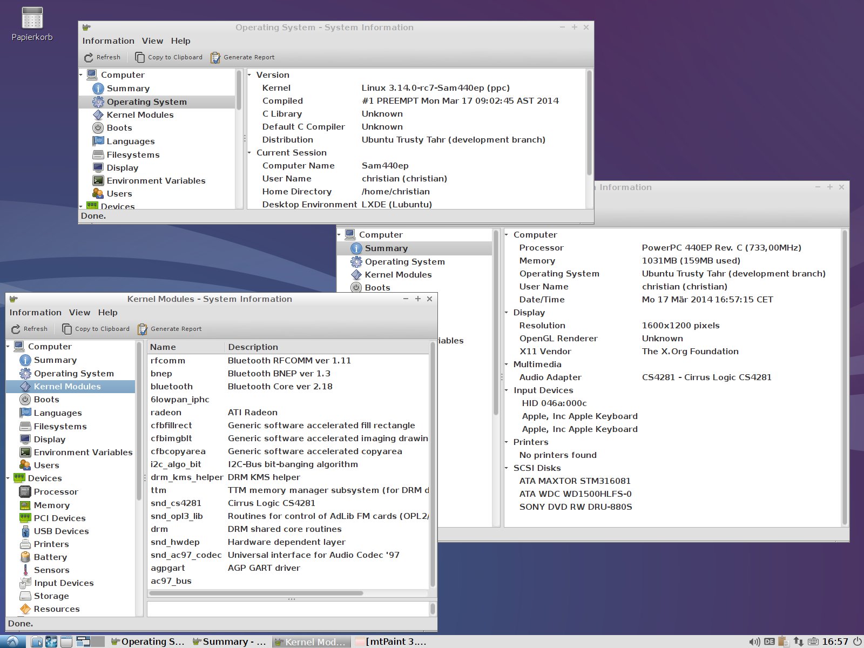
Task: Open Sensors in the Kernel Modules sidebar
Action: [x=51, y=570]
